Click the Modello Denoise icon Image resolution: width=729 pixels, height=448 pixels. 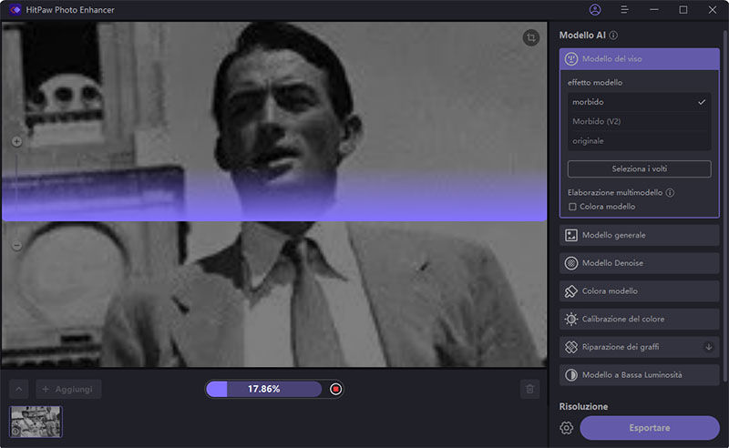(571, 263)
